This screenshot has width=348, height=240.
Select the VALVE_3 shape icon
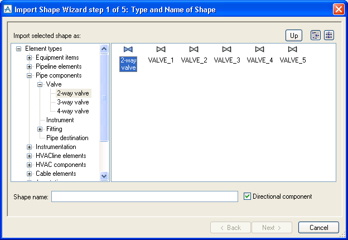click(x=226, y=50)
